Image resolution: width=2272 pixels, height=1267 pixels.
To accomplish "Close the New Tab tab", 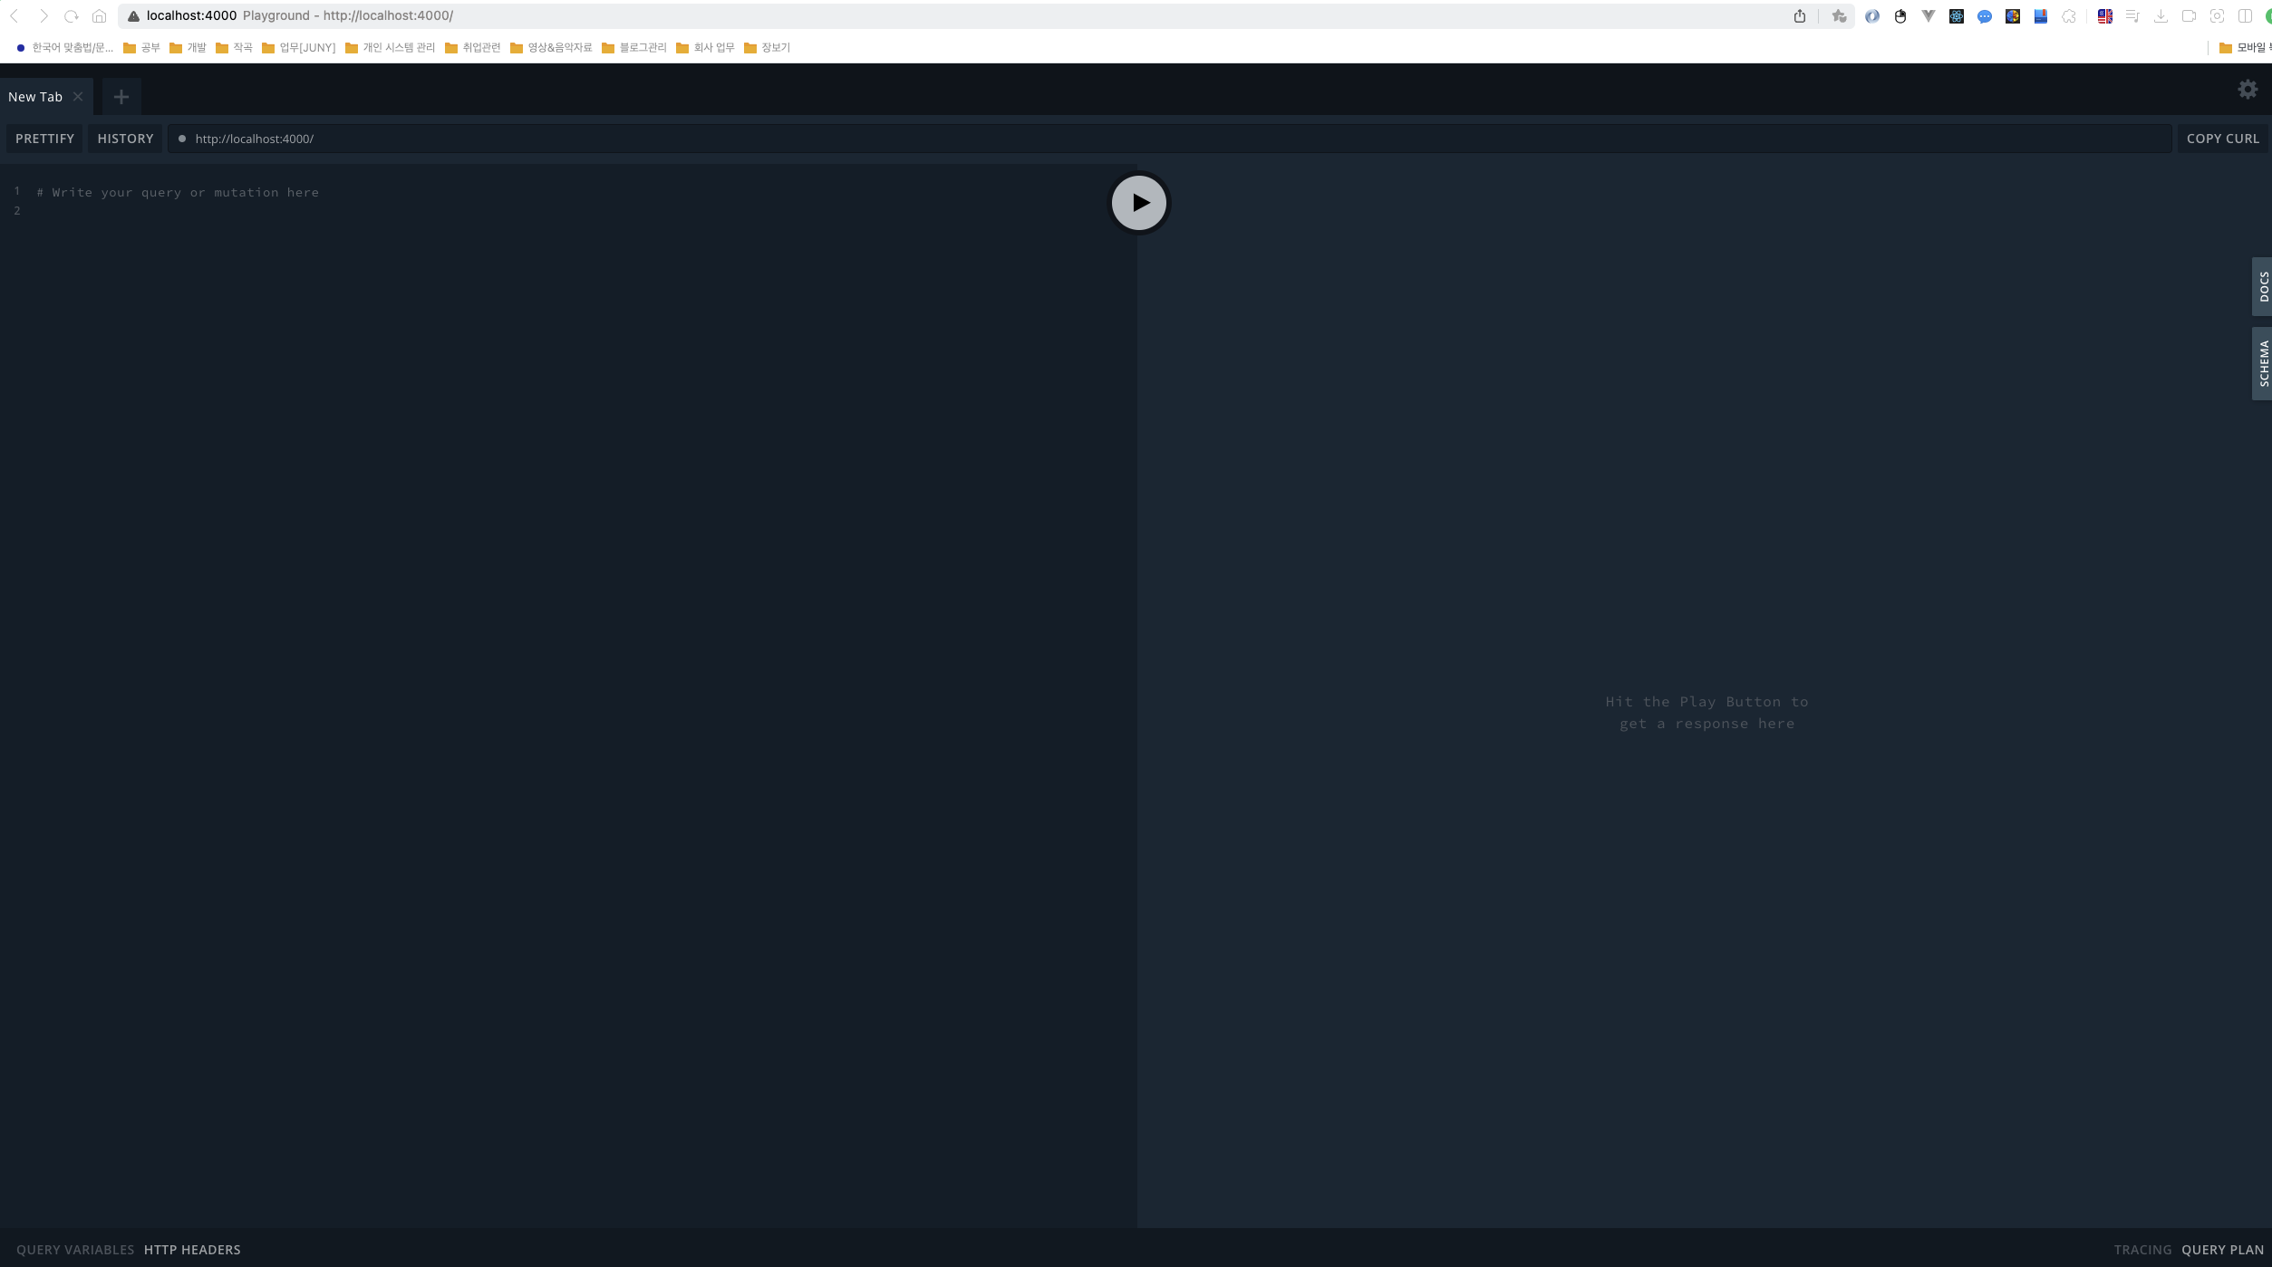I will [x=78, y=97].
